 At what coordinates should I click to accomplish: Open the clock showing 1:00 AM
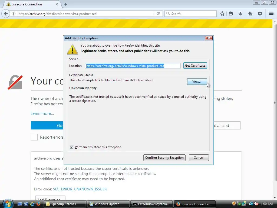(x=266, y=204)
